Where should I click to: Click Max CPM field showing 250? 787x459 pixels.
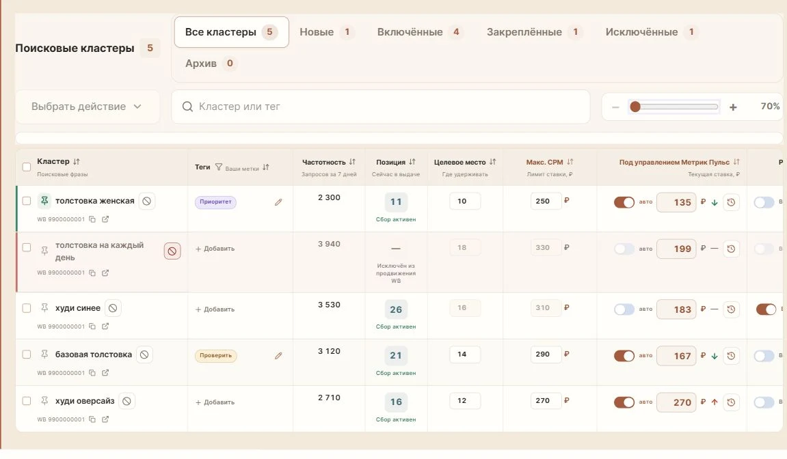click(546, 201)
